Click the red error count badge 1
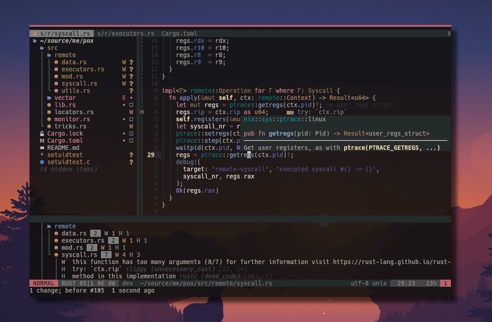This screenshot has width=492, height=322. coord(445,284)
